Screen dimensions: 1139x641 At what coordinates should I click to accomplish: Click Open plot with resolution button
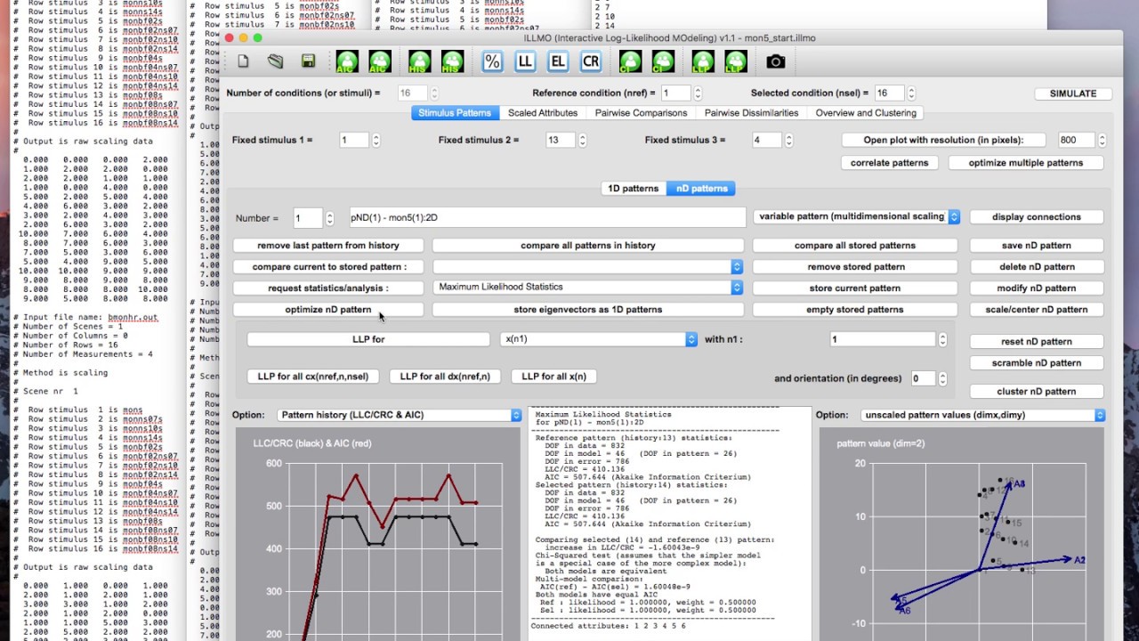tap(942, 141)
